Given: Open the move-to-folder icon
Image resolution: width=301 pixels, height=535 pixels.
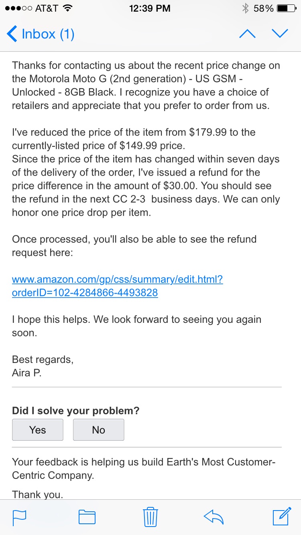Looking at the screenshot, I should (x=87, y=517).
